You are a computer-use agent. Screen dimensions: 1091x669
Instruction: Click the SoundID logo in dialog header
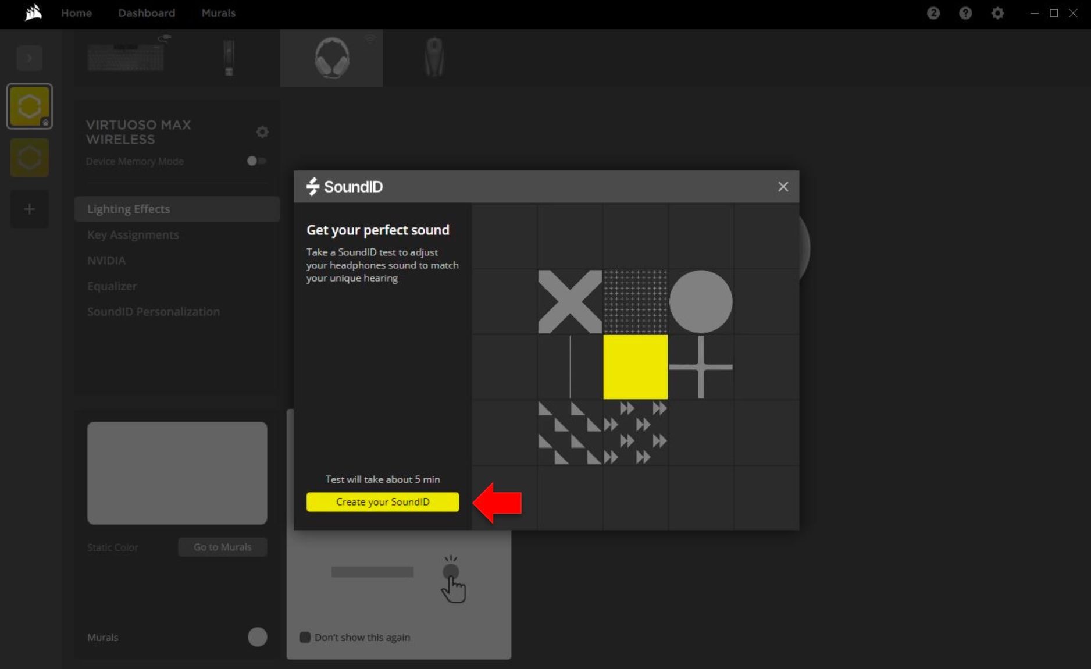point(344,187)
